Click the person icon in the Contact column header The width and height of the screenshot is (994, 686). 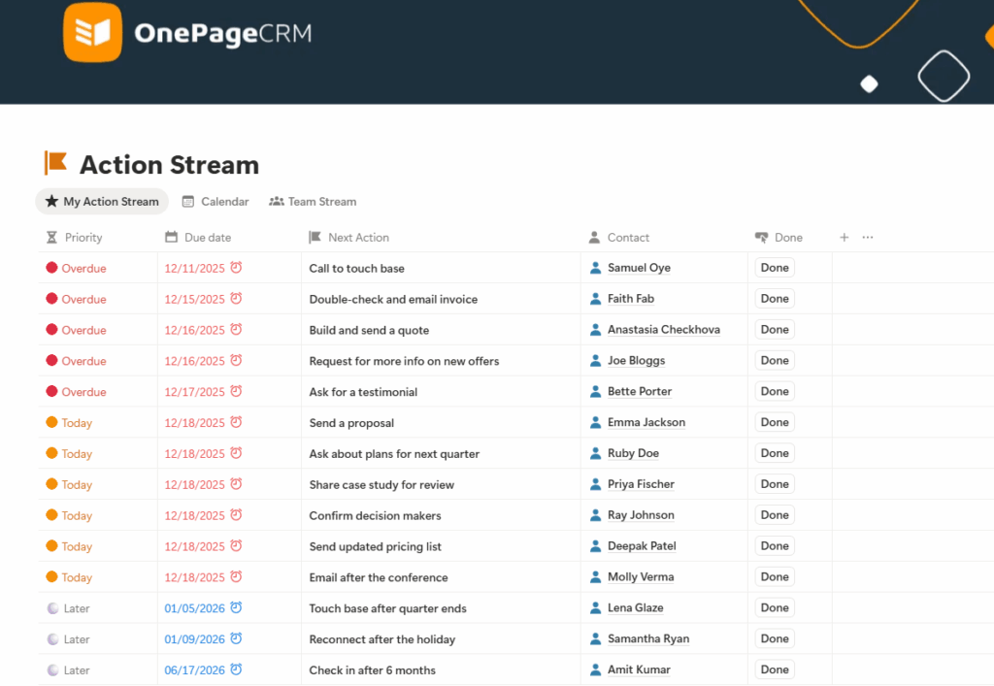click(x=593, y=237)
